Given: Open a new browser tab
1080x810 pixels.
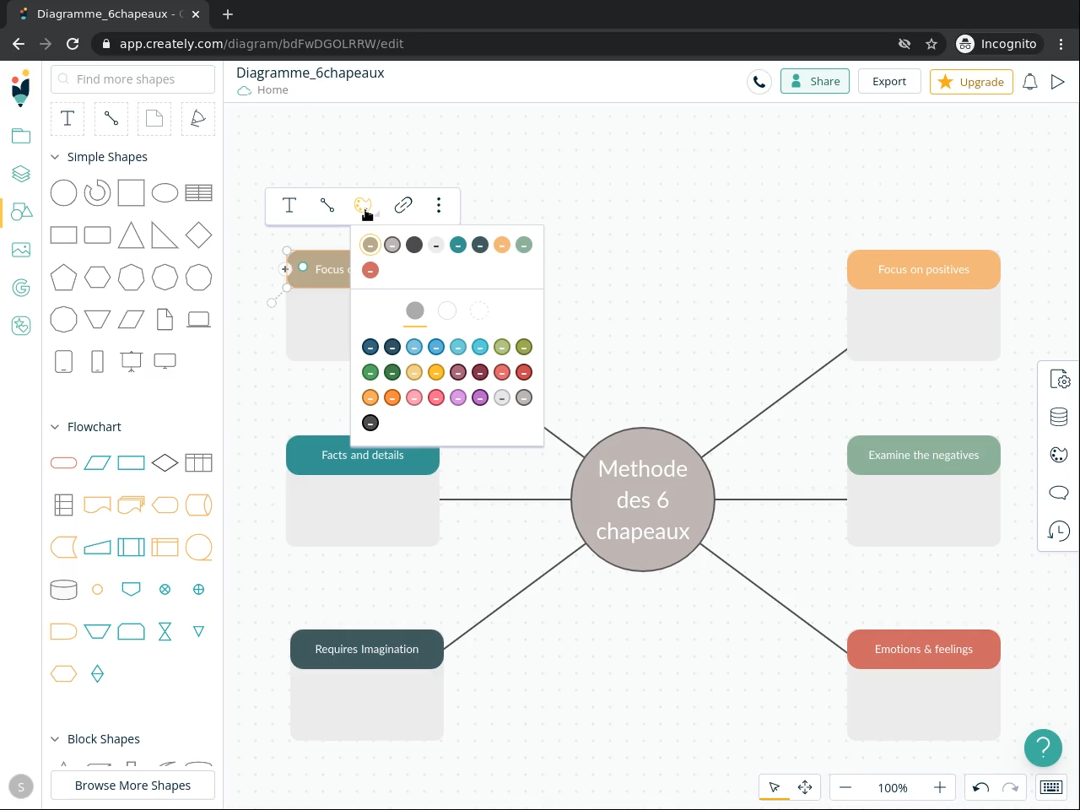Looking at the screenshot, I should (228, 13).
